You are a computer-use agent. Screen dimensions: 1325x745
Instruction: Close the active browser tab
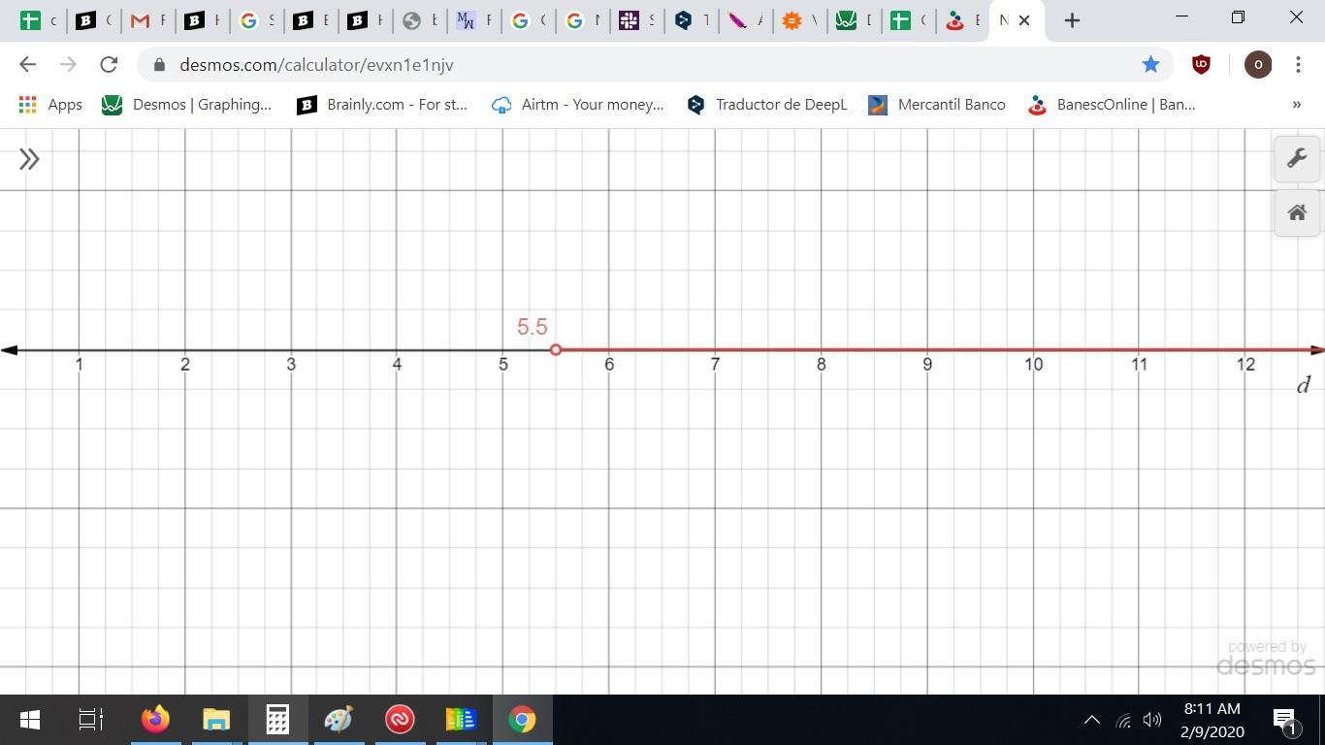pos(1024,20)
